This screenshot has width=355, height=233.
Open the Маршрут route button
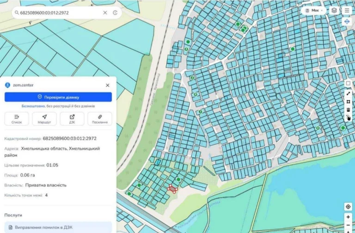pos(44,119)
